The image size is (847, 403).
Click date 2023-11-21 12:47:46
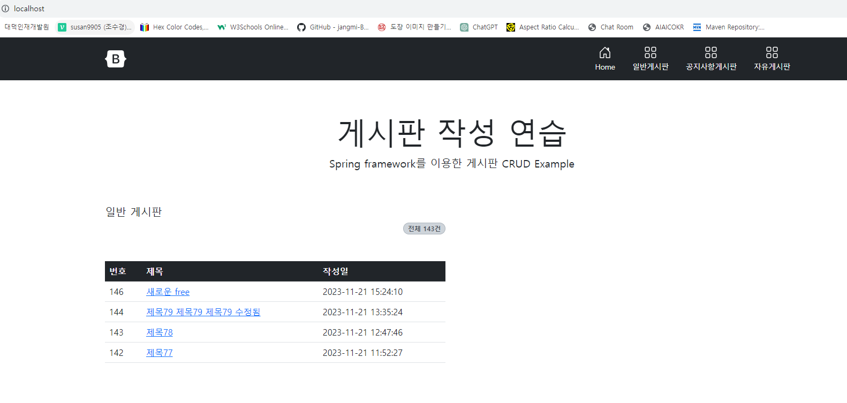362,332
